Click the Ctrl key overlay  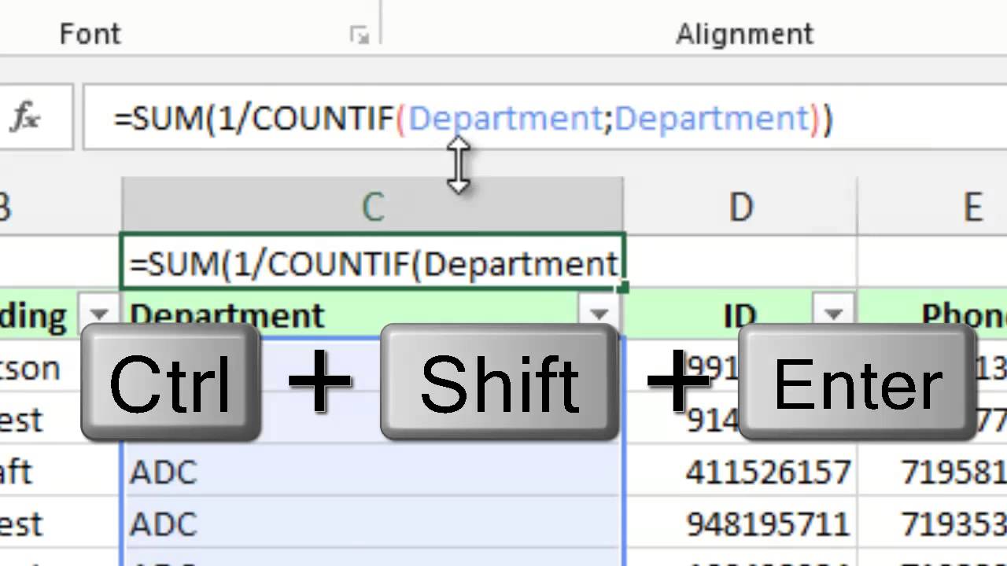click(x=171, y=383)
